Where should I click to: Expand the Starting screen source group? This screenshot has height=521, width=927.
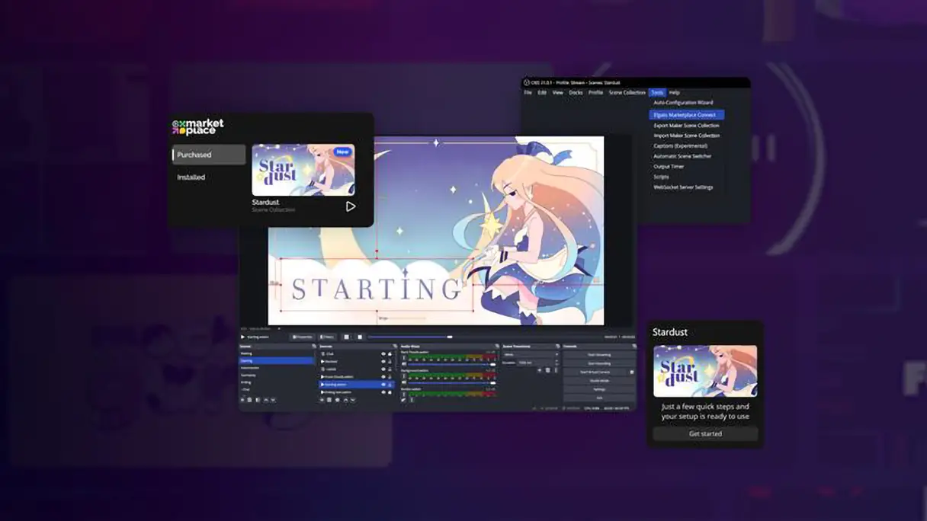pyautogui.click(x=322, y=385)
